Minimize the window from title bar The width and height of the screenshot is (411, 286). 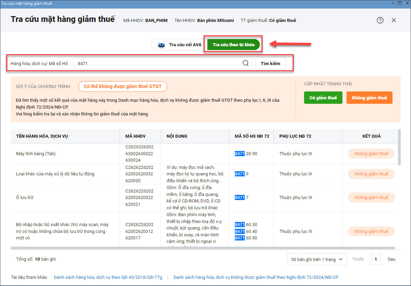(393, 3)
